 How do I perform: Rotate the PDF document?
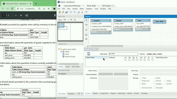(x=27, y=15)
